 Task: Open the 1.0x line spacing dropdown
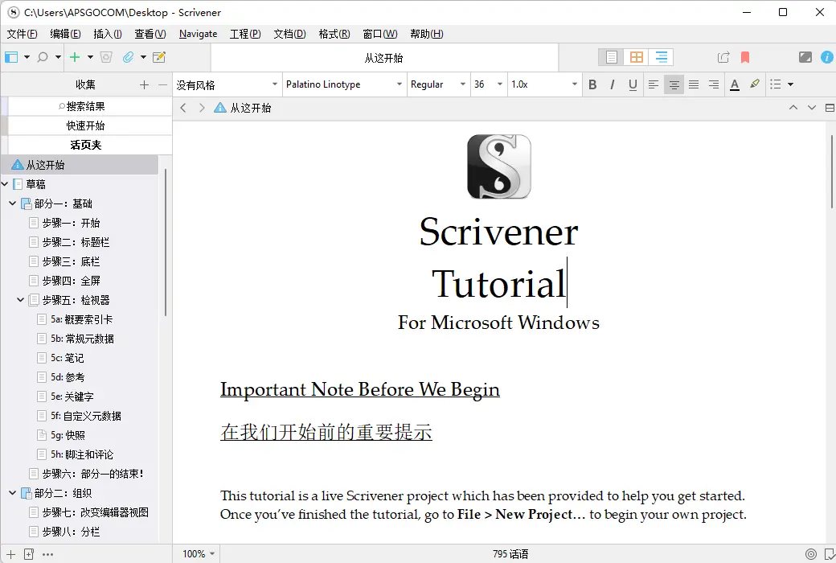544,84
